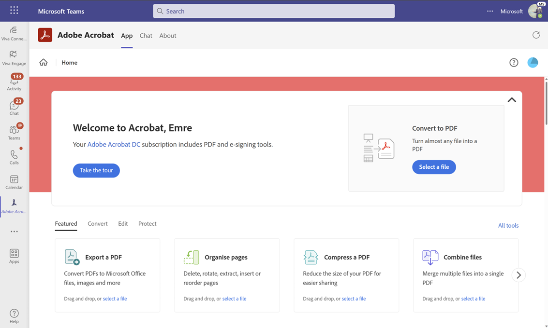The height and width of the screenshot is (328, 548).
Task: Collapse the welcome banner with the chevron
Action: pyautogui.click(x=512, y=100)
